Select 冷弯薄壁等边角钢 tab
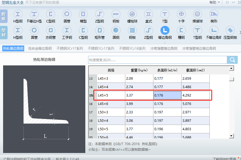241x160 pixels. 164,49
